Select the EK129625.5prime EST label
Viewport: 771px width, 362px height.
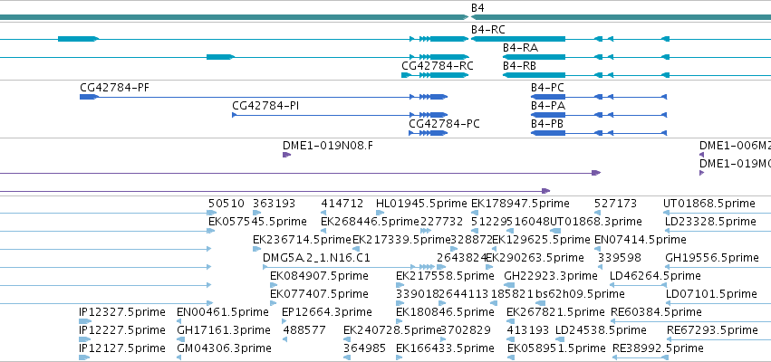(x=541, y=240)
